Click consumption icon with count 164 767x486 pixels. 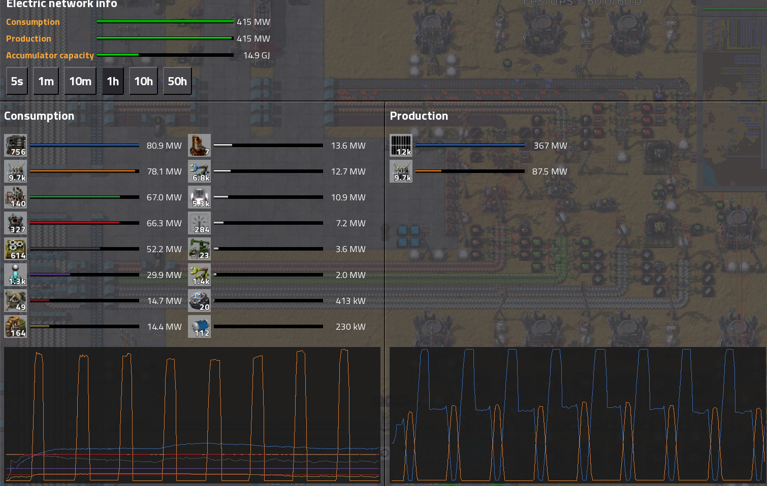16,327
